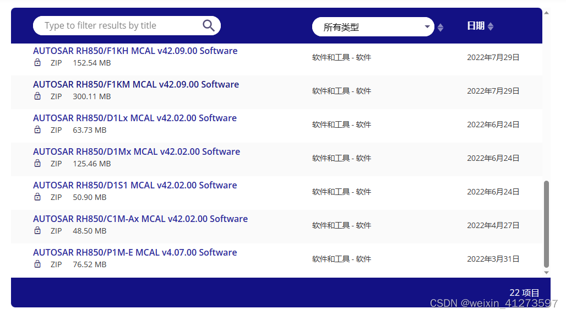This screenshot has width=566, height=314.
Task: Click lock icon of D1S1 MCAL row
Action: coord(37,197)
